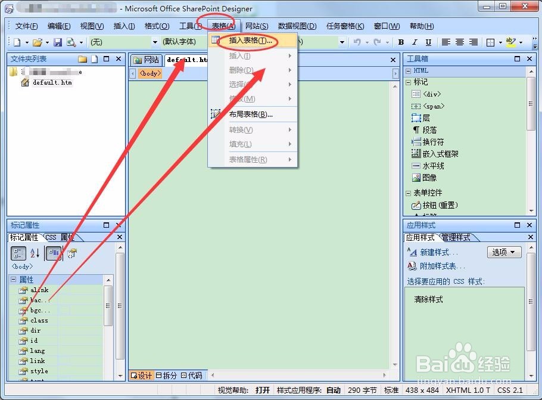Screen dimensions: 542x400
Task: Click the Undo icon
Action: click(357, 42)
